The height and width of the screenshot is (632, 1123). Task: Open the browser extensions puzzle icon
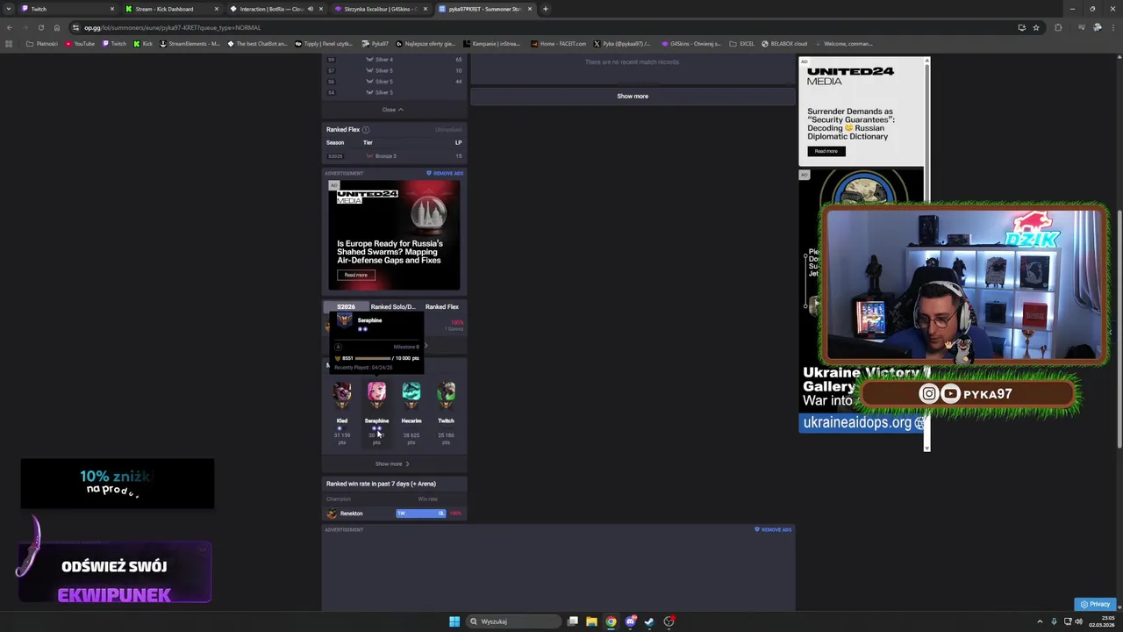(x=1058, y=27)
